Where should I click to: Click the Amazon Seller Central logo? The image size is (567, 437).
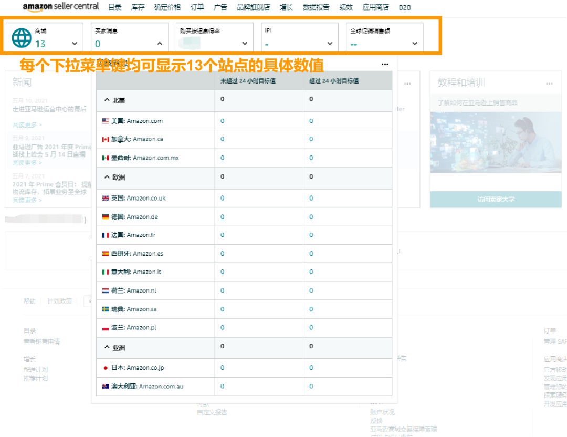click(x=61, y=7)
